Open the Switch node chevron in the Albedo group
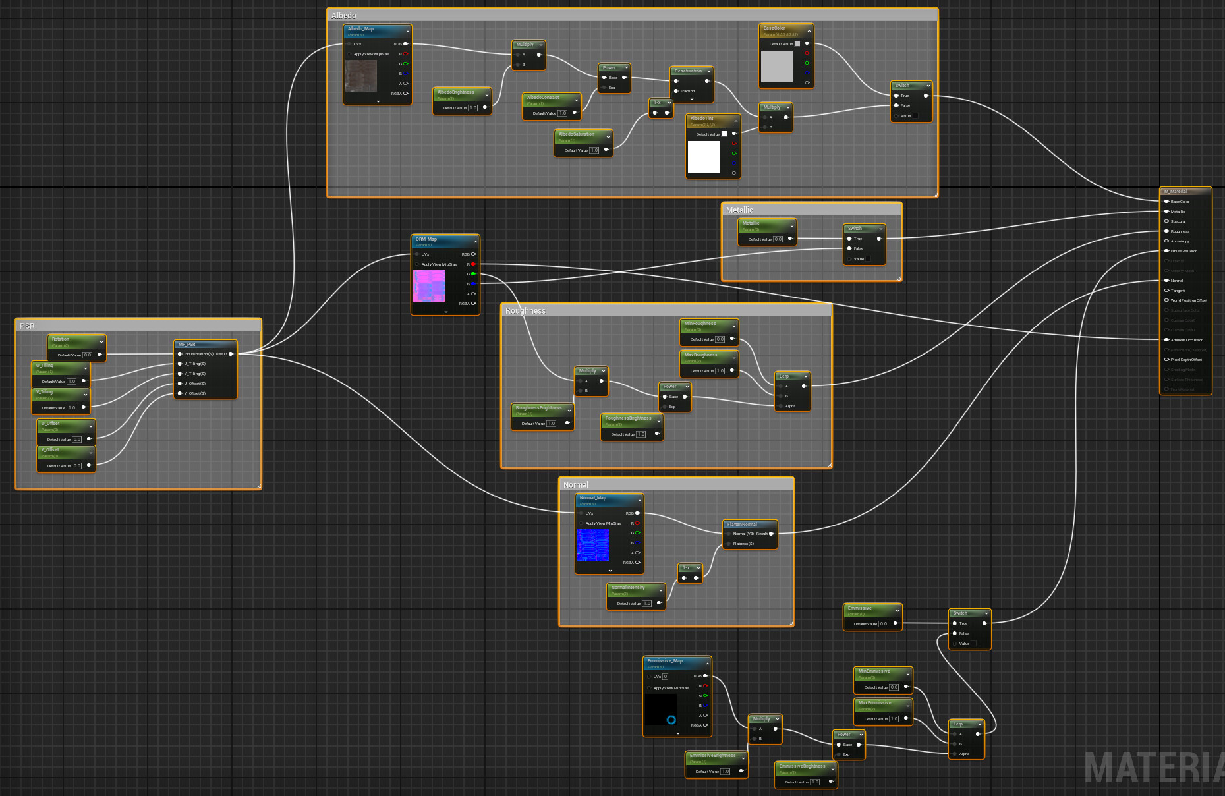Screen dimensions: 1225x796 click(928, 86)
